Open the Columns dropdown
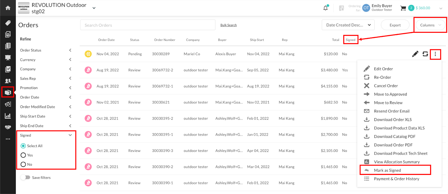This screenshot has width=448, height=194. click(x=430, y=25)
